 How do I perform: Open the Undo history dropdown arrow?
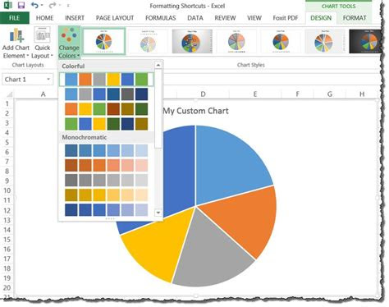[x=42, y=6]
